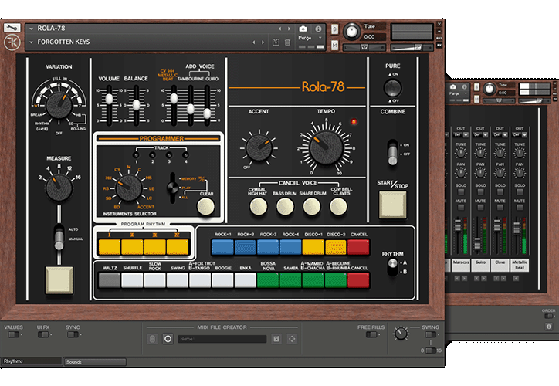The image size is (559, 386).
Task: Click the Swing amount knob
Action: click(x=401, y=334)
